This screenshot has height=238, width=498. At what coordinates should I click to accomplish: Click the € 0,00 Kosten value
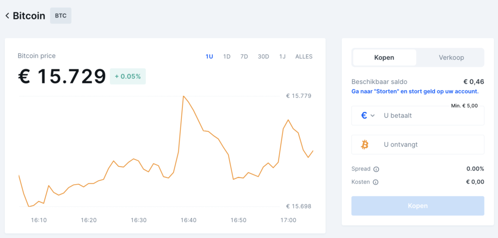(475, 182)
